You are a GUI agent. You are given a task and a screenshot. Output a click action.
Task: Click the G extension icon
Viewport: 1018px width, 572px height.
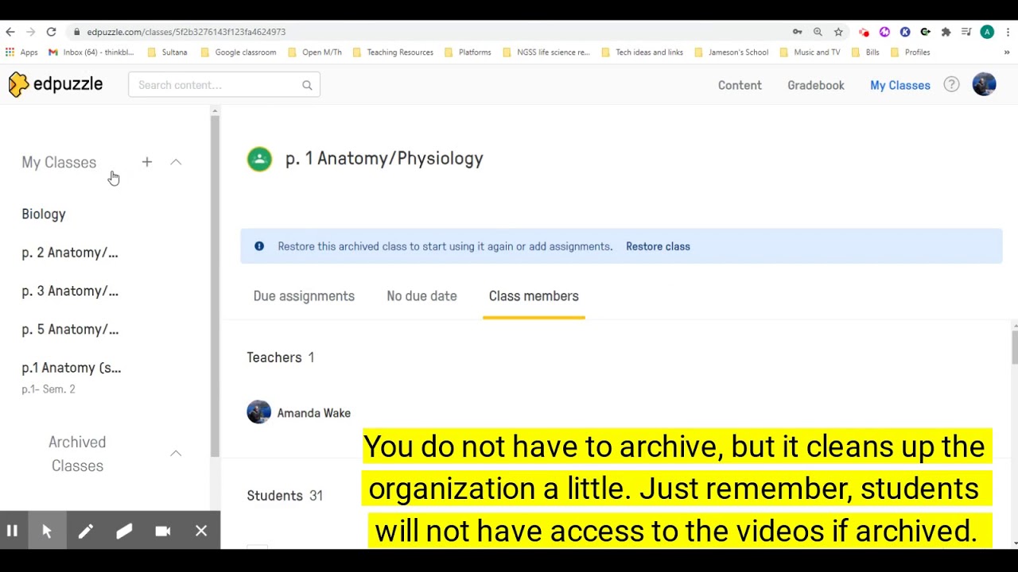(925, 32)
